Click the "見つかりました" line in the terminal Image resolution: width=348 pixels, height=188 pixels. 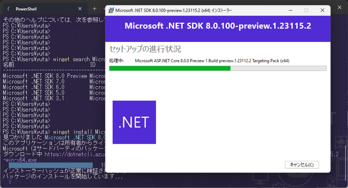pos(54,137)
